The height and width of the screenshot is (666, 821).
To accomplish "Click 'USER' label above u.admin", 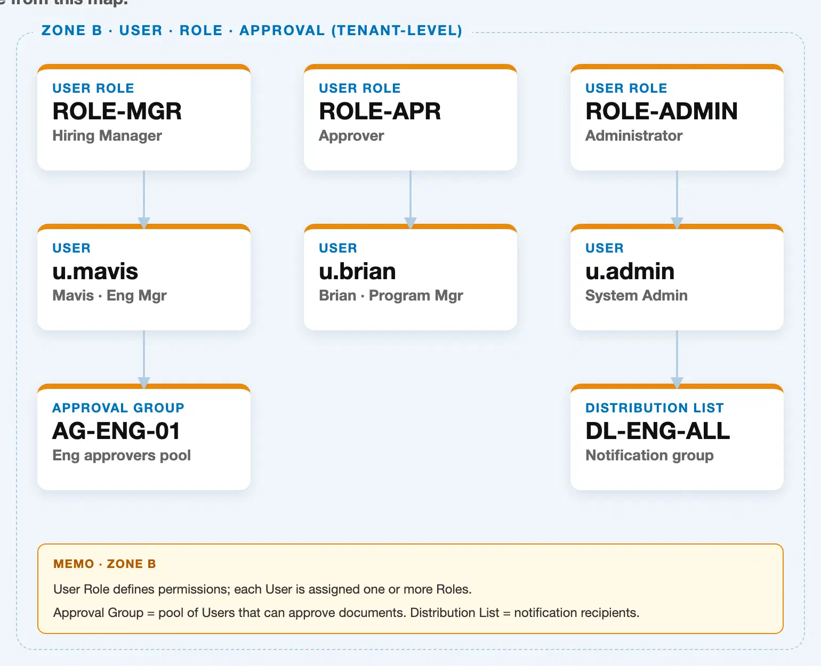I will coord(605,248).
